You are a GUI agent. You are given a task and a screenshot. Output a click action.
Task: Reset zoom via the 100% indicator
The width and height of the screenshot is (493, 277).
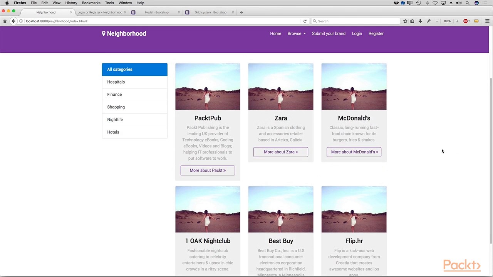447,21
